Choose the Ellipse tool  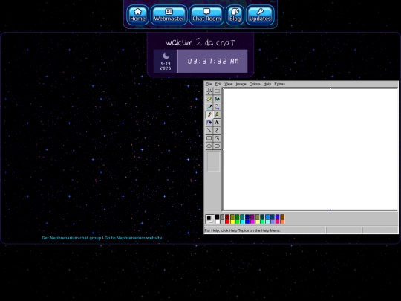click(209, 146)
